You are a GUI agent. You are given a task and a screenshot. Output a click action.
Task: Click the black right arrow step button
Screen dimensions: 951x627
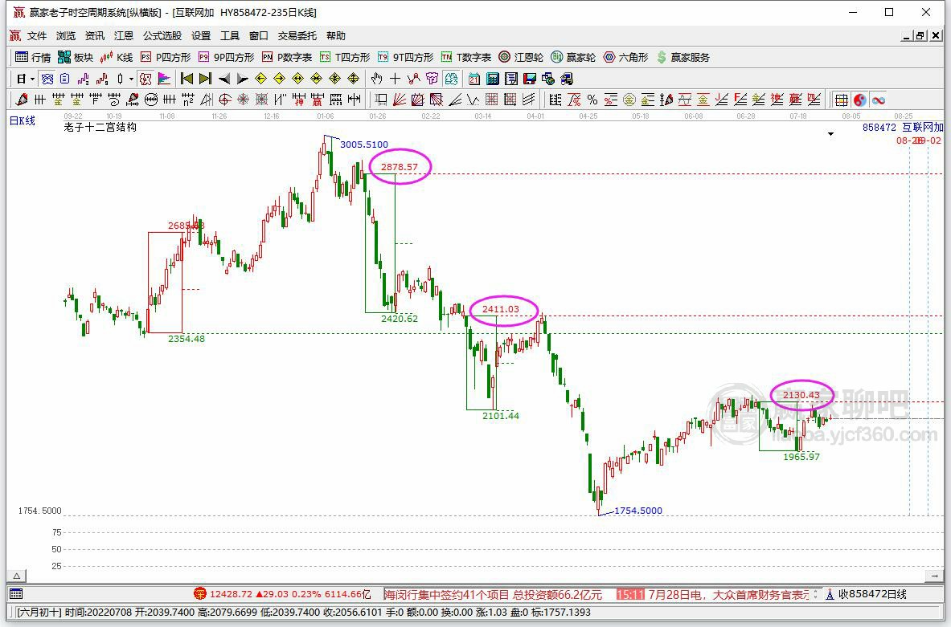(242, 79)
